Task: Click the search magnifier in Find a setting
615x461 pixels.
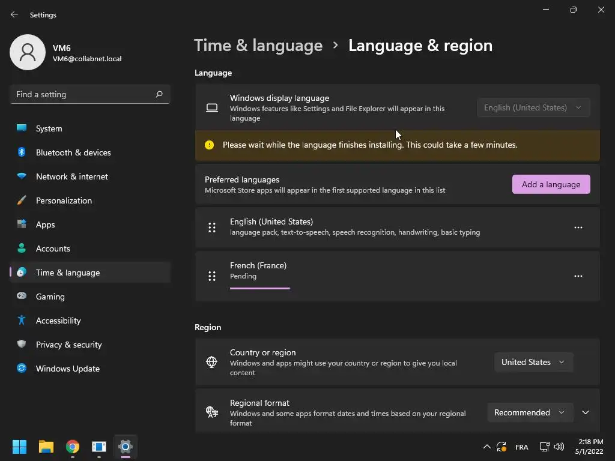Action: point(159,94)
